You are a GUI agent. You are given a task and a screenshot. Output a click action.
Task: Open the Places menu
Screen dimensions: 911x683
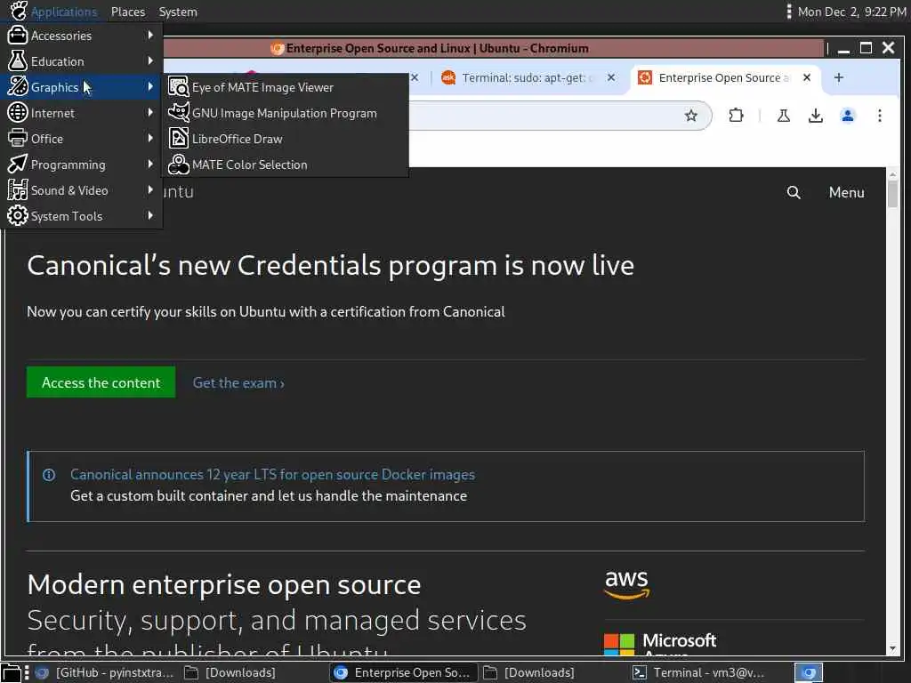click(x=128, y=12)
